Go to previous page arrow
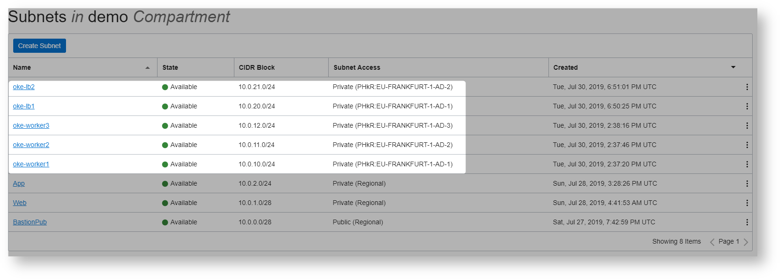Viewport: 780px width, 279px height. click(x=712, y=242)
